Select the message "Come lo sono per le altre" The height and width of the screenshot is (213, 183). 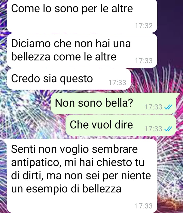click(x=82, y=16)
